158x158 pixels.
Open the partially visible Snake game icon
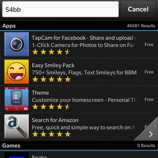coord(17,155)
